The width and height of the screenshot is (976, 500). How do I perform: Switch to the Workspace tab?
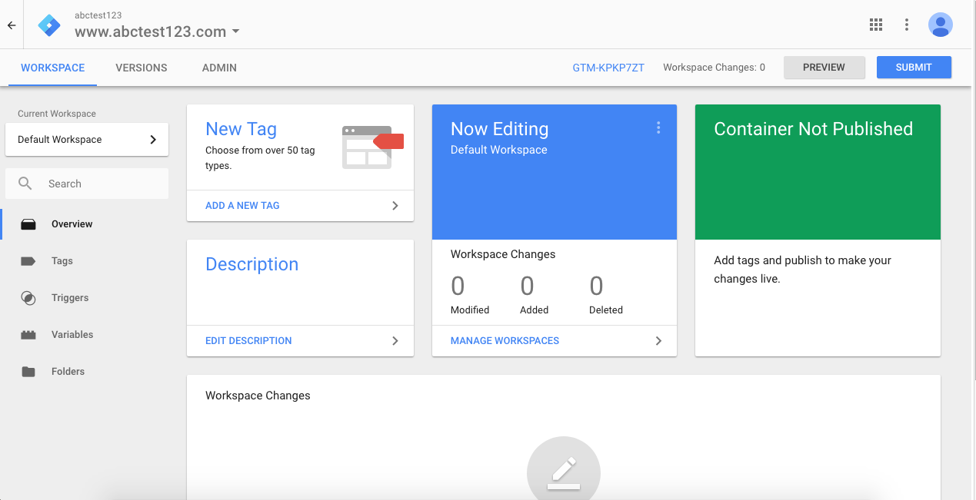[x=53, y=68]
